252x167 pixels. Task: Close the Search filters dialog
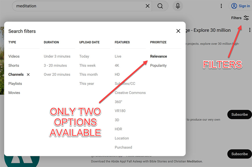(x=178, y=31)
